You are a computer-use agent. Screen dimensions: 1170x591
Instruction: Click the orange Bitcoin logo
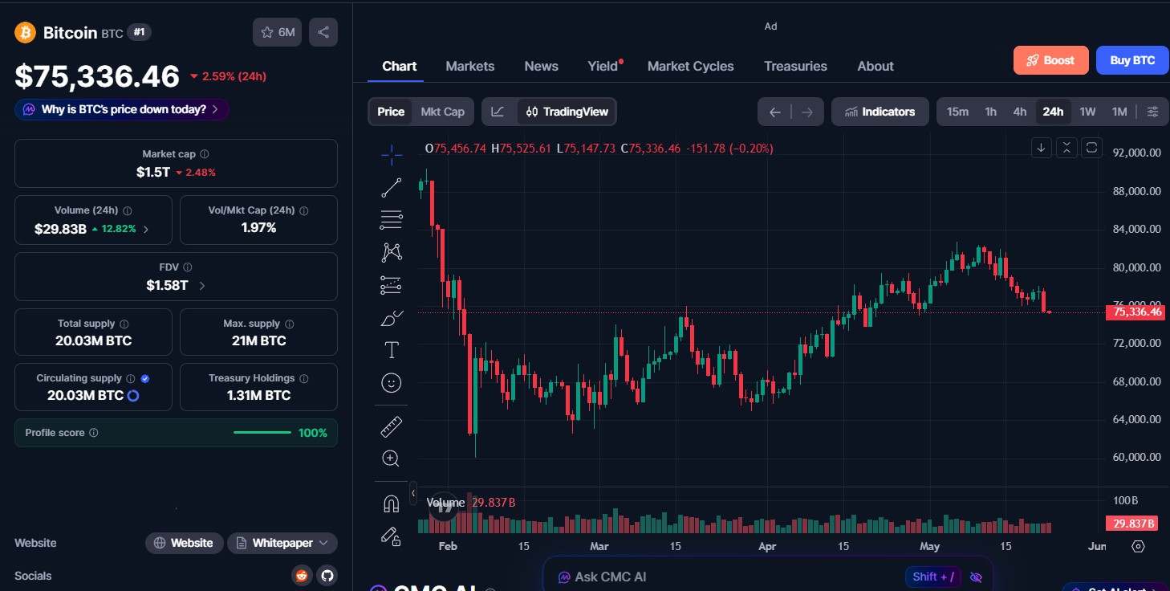pyautogui.click(x=26, y=32)
